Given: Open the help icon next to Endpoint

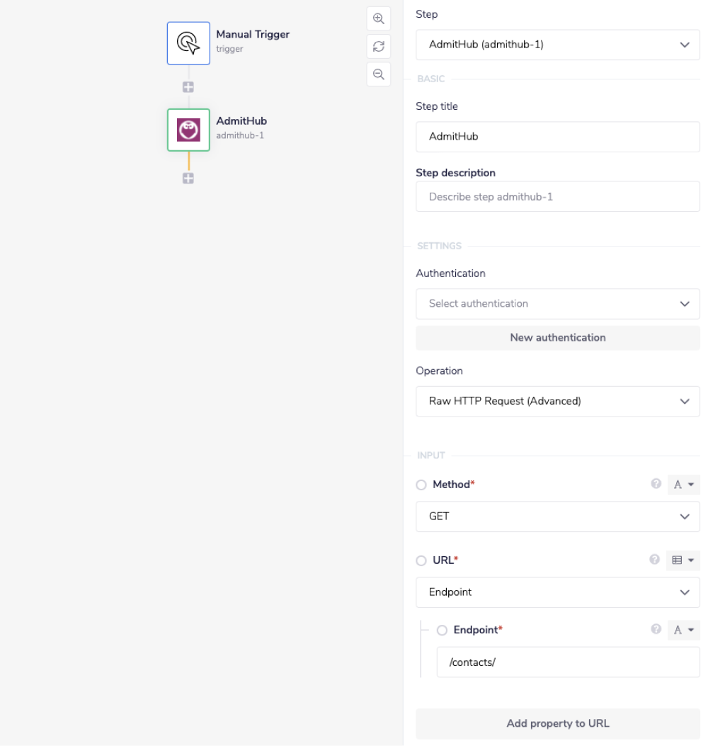Looking at the screenshot, I should [656, 630].
